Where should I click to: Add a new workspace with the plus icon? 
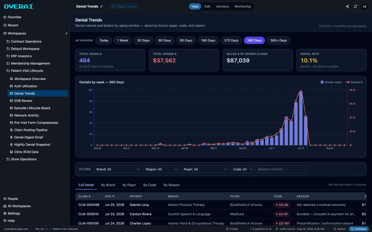coord(67,33)
